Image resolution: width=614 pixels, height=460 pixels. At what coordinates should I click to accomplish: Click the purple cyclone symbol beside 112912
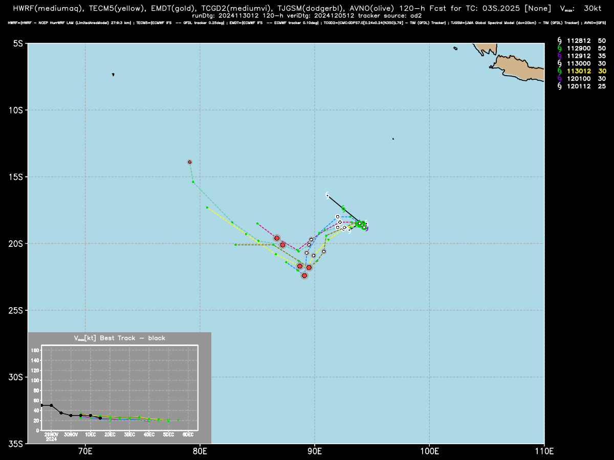[560, 56]
